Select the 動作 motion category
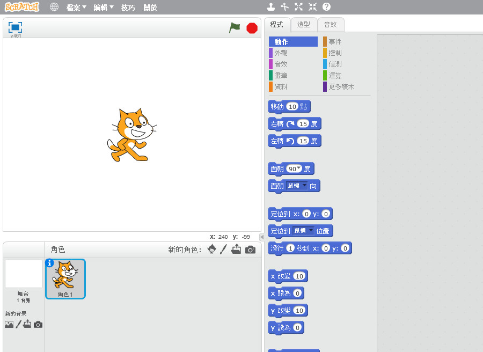The height and width of the screenshot is (352, 483). 293,41
